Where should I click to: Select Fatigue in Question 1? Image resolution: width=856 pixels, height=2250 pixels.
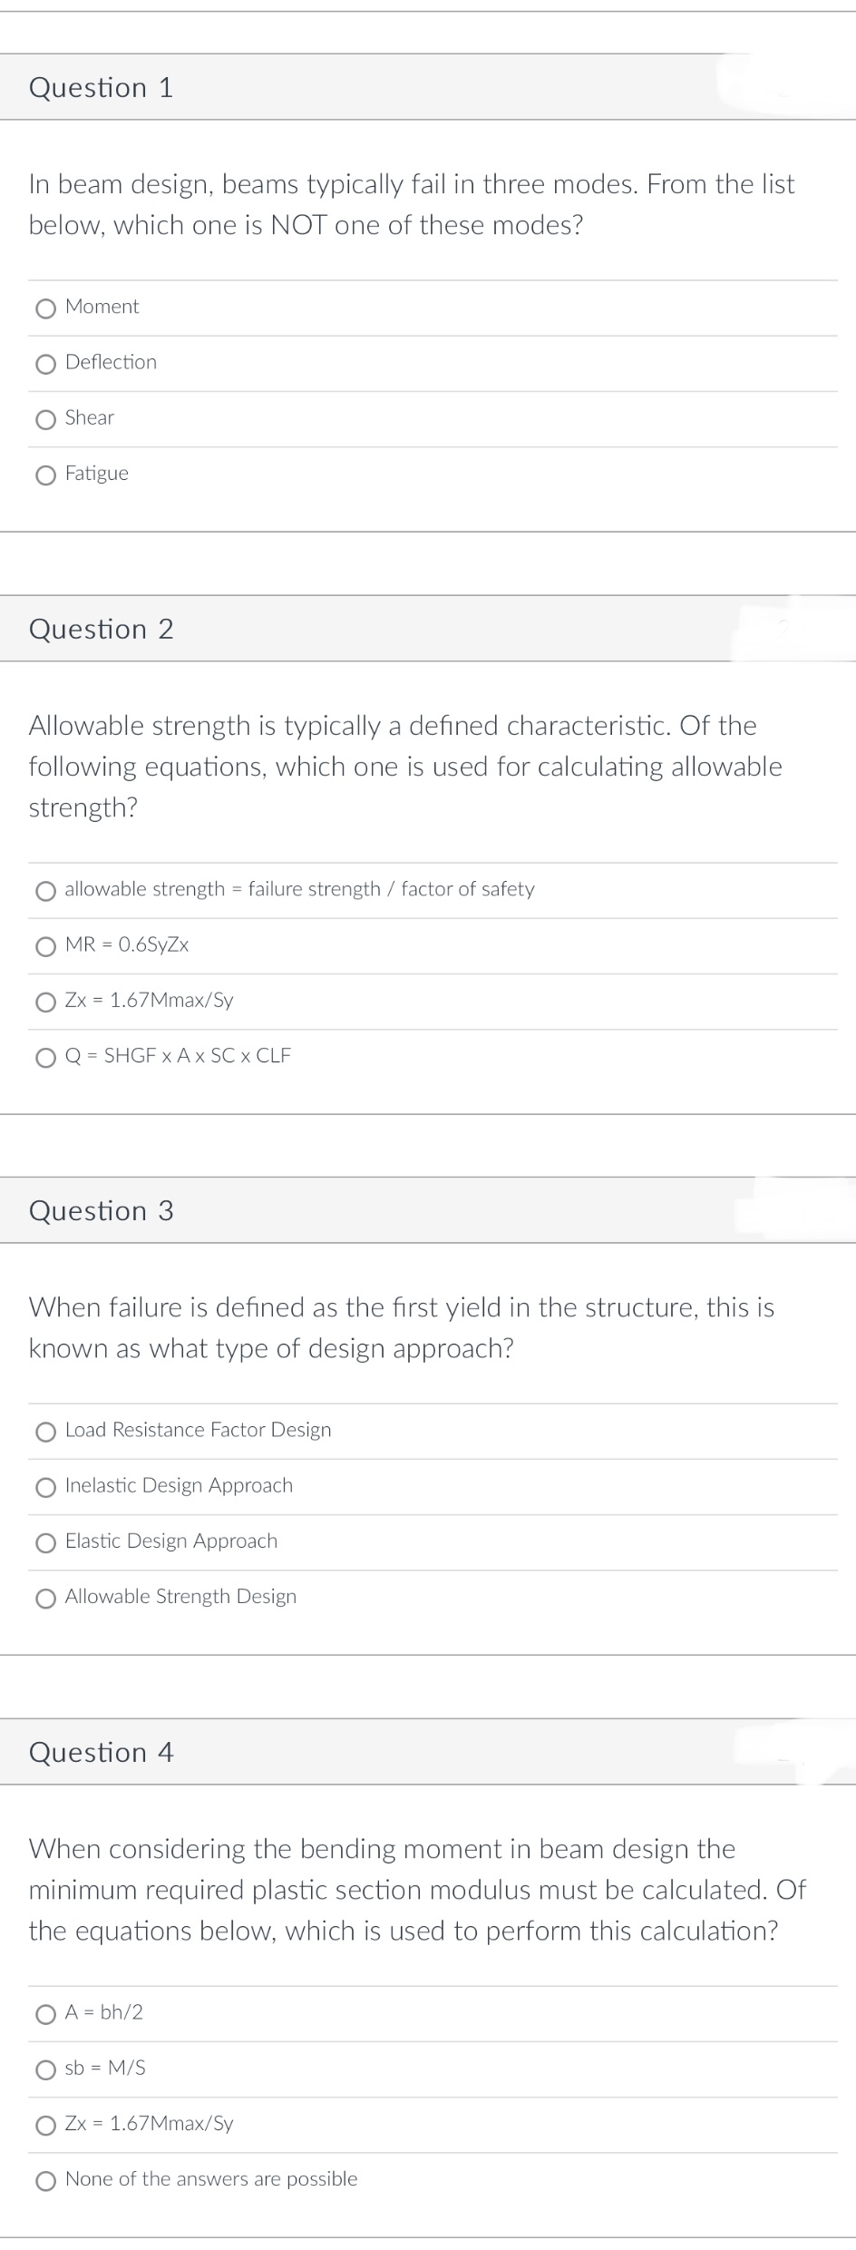coord(45,474)
